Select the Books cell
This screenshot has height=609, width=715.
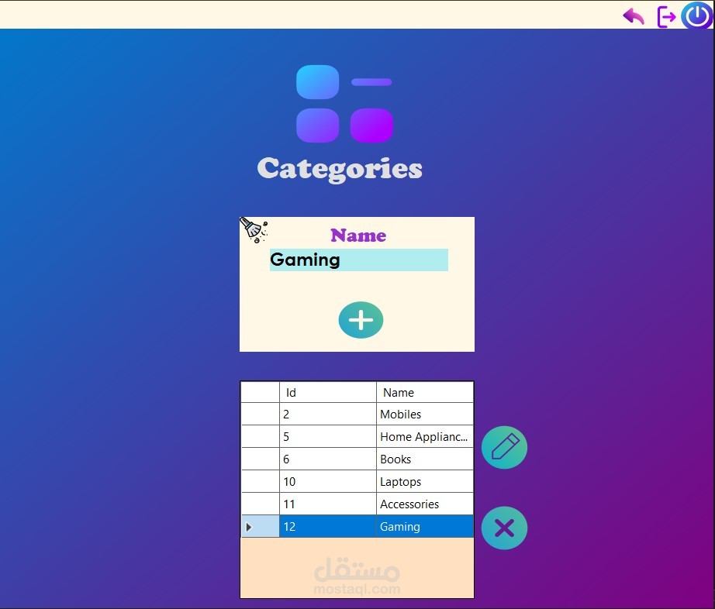click(425, 459)
